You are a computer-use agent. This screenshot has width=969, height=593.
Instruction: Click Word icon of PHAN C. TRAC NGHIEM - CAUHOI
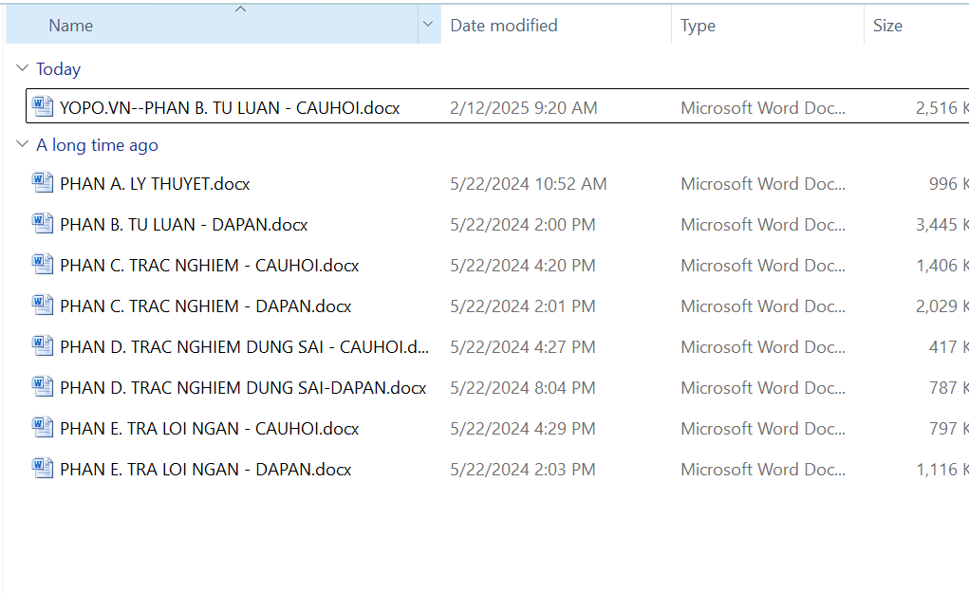pyautogui.click(x=43, y=265)
